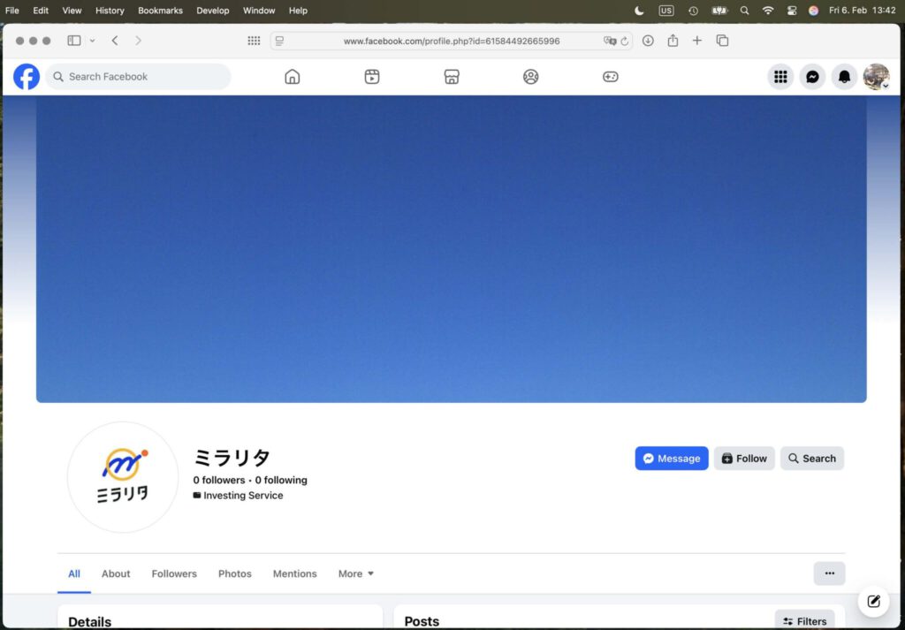Open the Window menu
Viewport: 905px width, 630px height.
tap(259, 11)
